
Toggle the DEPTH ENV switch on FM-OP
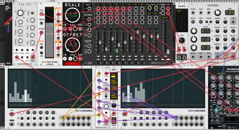pos(22,26)
